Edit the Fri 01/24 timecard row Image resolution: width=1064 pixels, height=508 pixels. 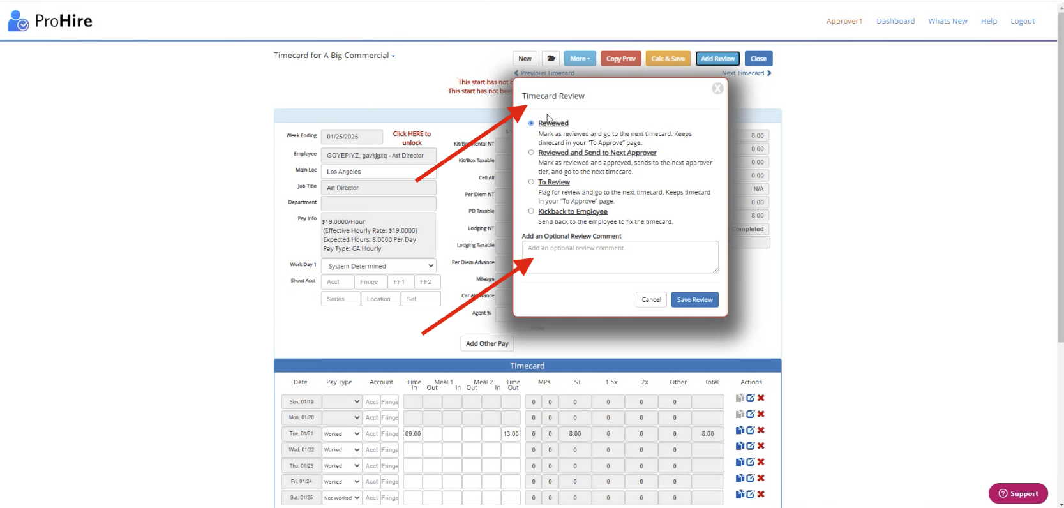coord(751,478)
